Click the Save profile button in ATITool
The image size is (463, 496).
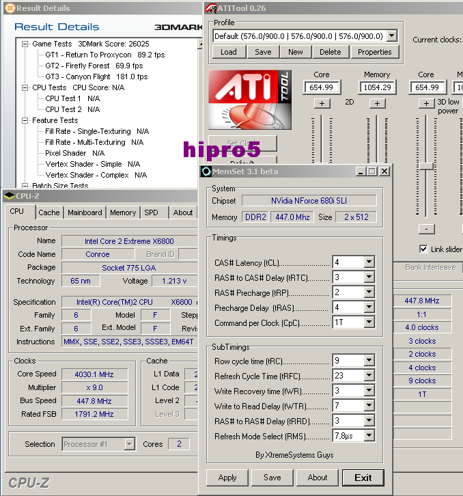tap(263, 52)
